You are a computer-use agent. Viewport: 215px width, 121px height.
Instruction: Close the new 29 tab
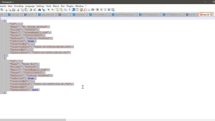click(x=211, y=14)
